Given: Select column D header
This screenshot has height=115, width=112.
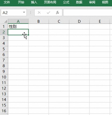Looking at the screenshot, I should [x=79, y=21].
